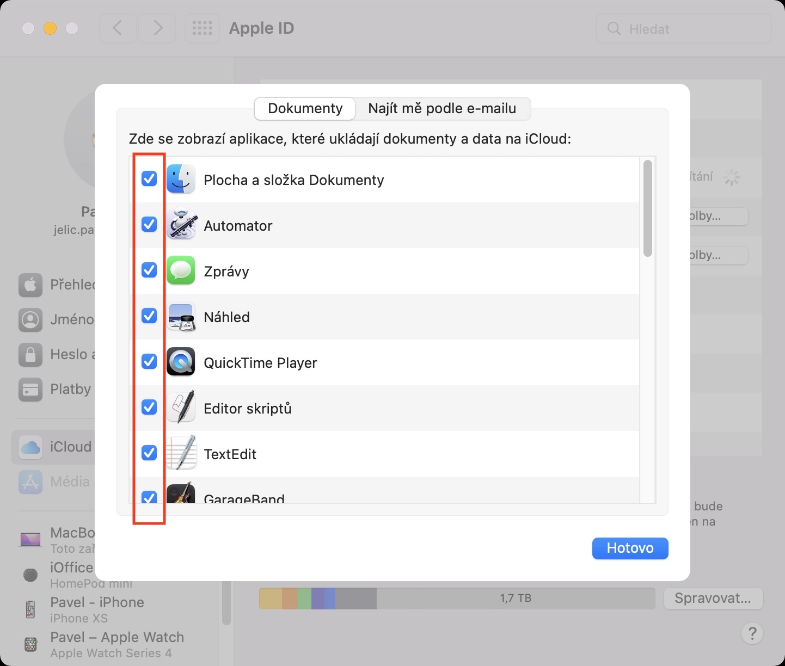Image resolution: width=785 pixels, height=666 pixels.
Task: Click the Apple Watch Series 4 device icon
Action: pyautogui.click(x=30, y=645)
